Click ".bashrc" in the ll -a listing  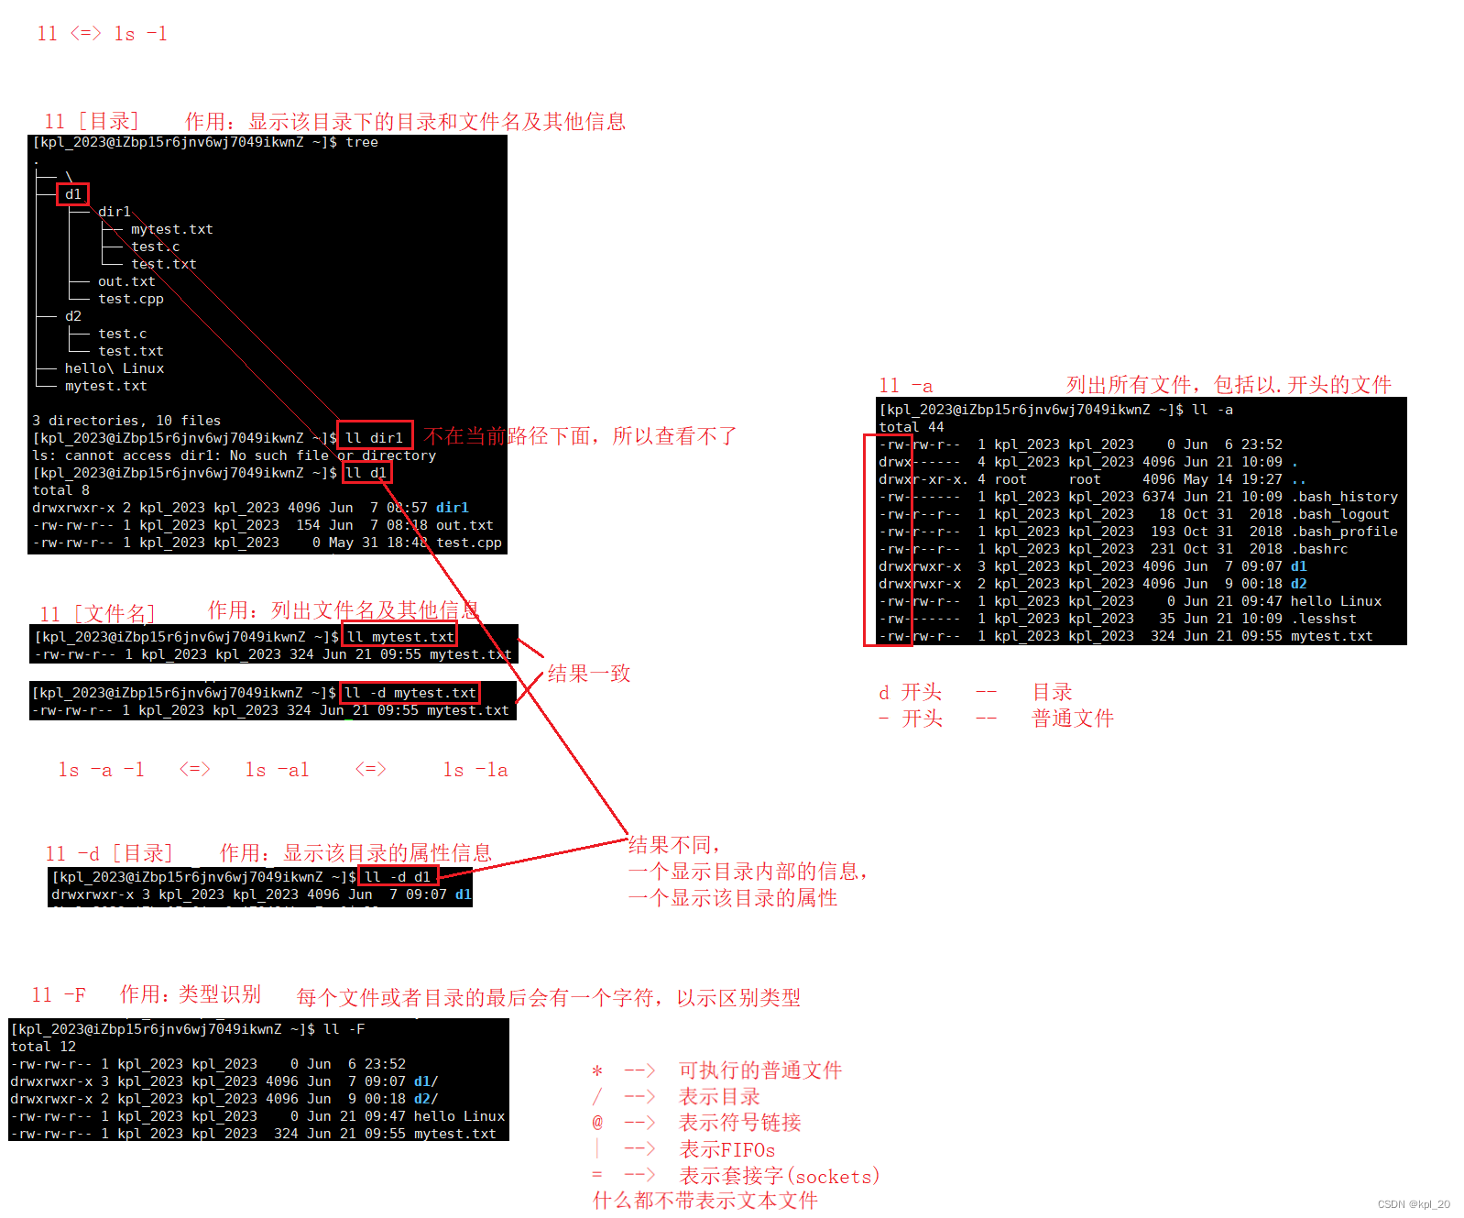click(1320, 549)
